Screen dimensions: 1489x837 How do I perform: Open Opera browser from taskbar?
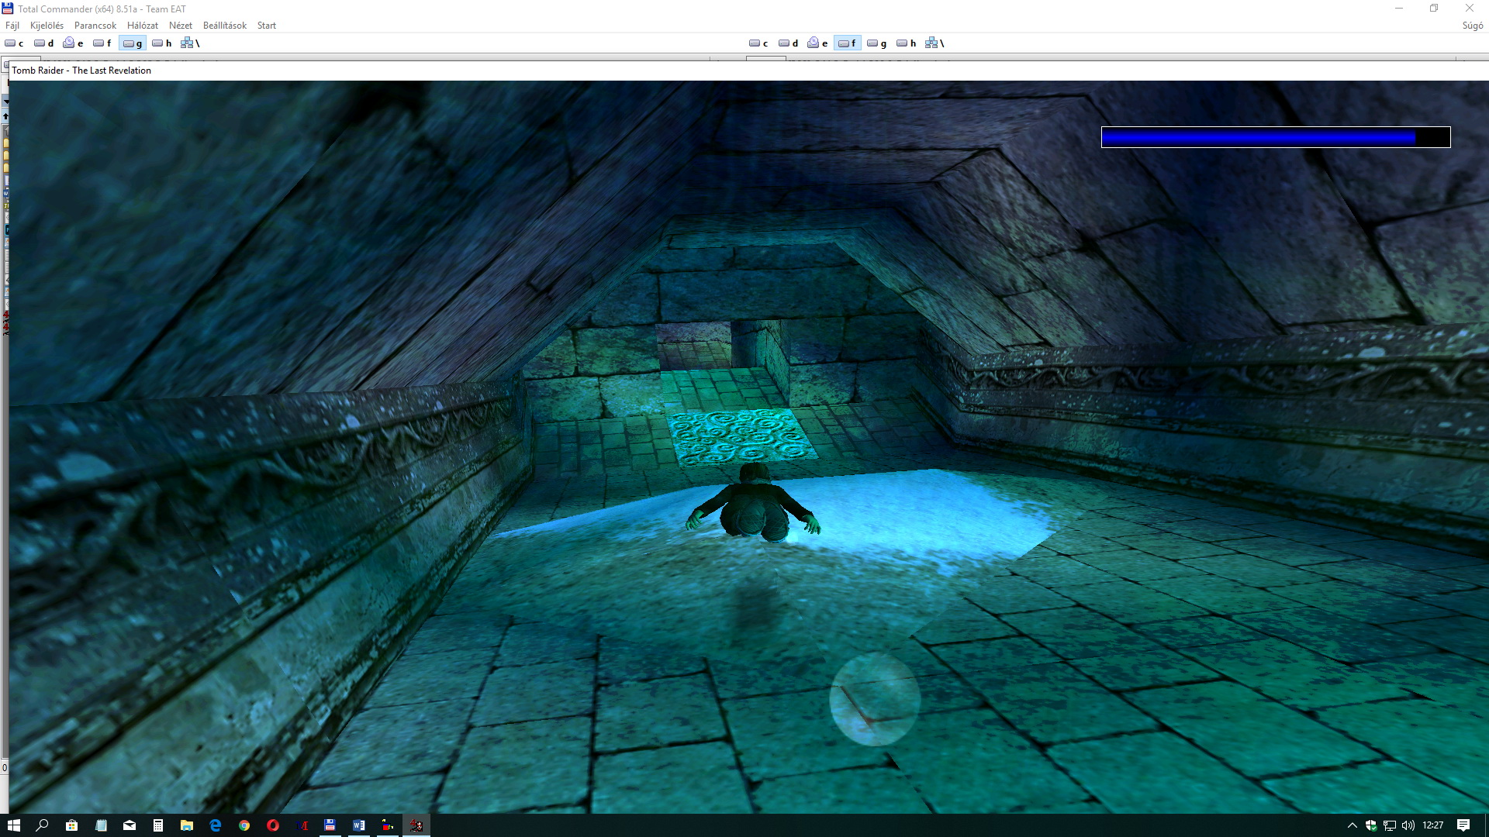point(273,825)
